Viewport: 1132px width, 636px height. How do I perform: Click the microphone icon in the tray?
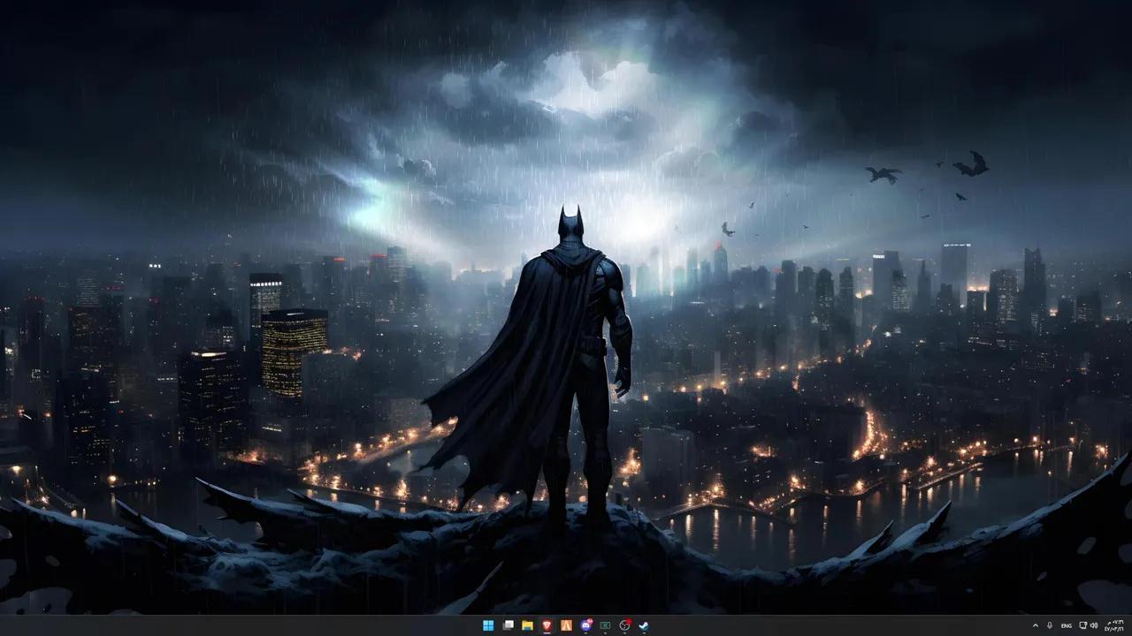click(x=1050, y=625)
